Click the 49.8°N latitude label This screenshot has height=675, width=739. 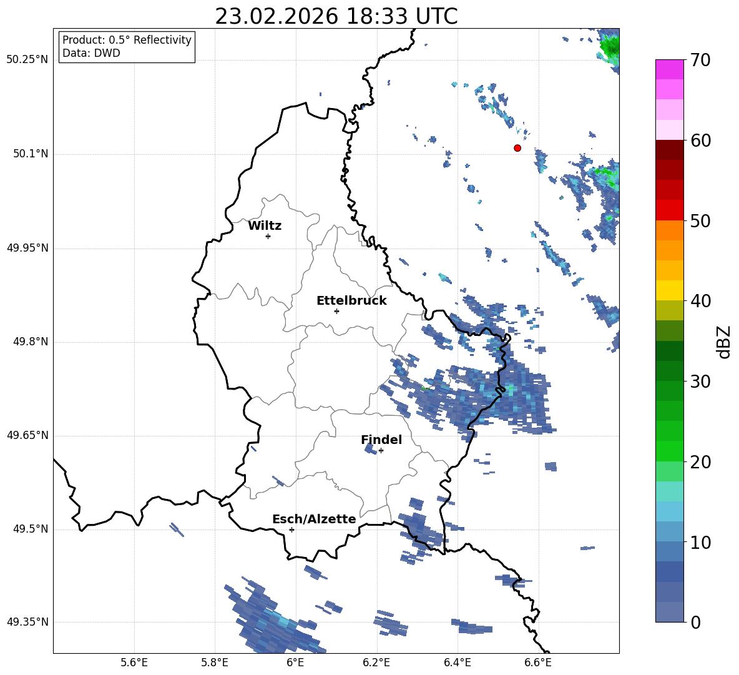(31, 342)
